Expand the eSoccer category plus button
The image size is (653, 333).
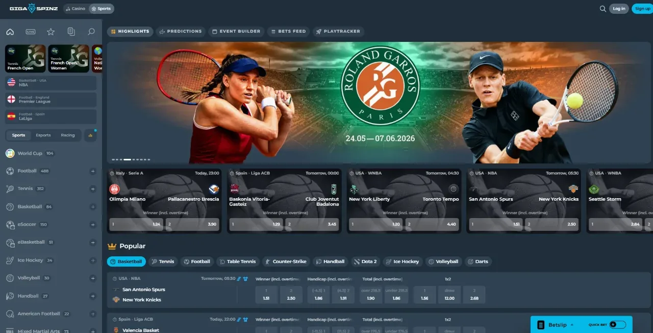(x=93, y=225)
